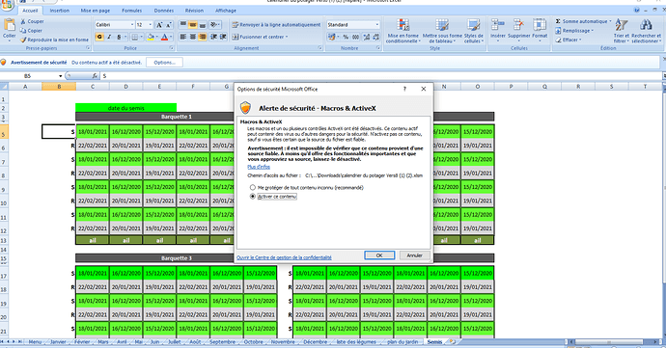
Task: Select Me protéger de tout contenu inconnu
Action: pyautogui.click(x=253, y=187)
